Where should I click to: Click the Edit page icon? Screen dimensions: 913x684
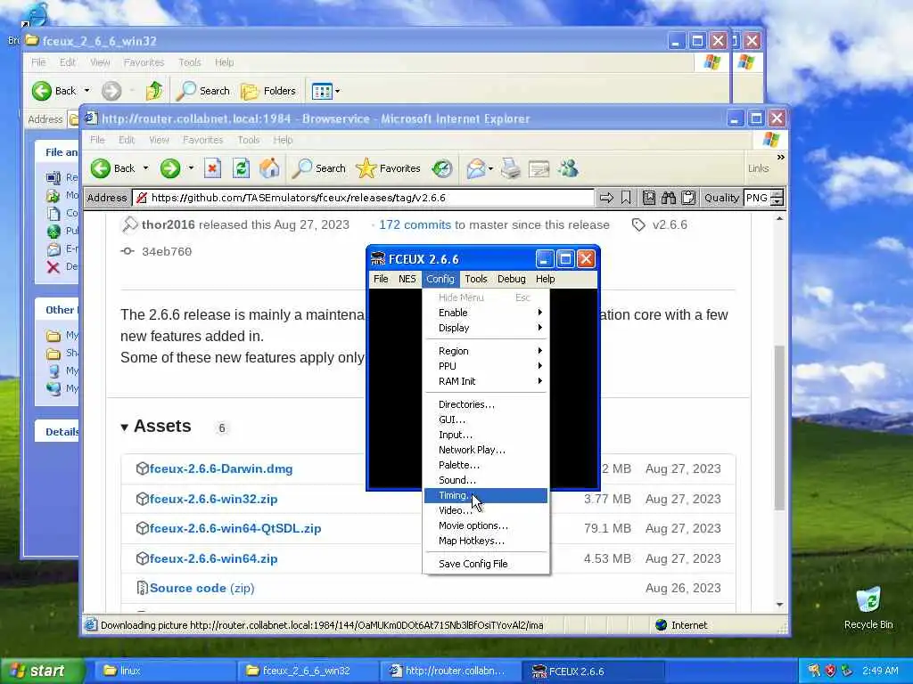click(539, 168)
